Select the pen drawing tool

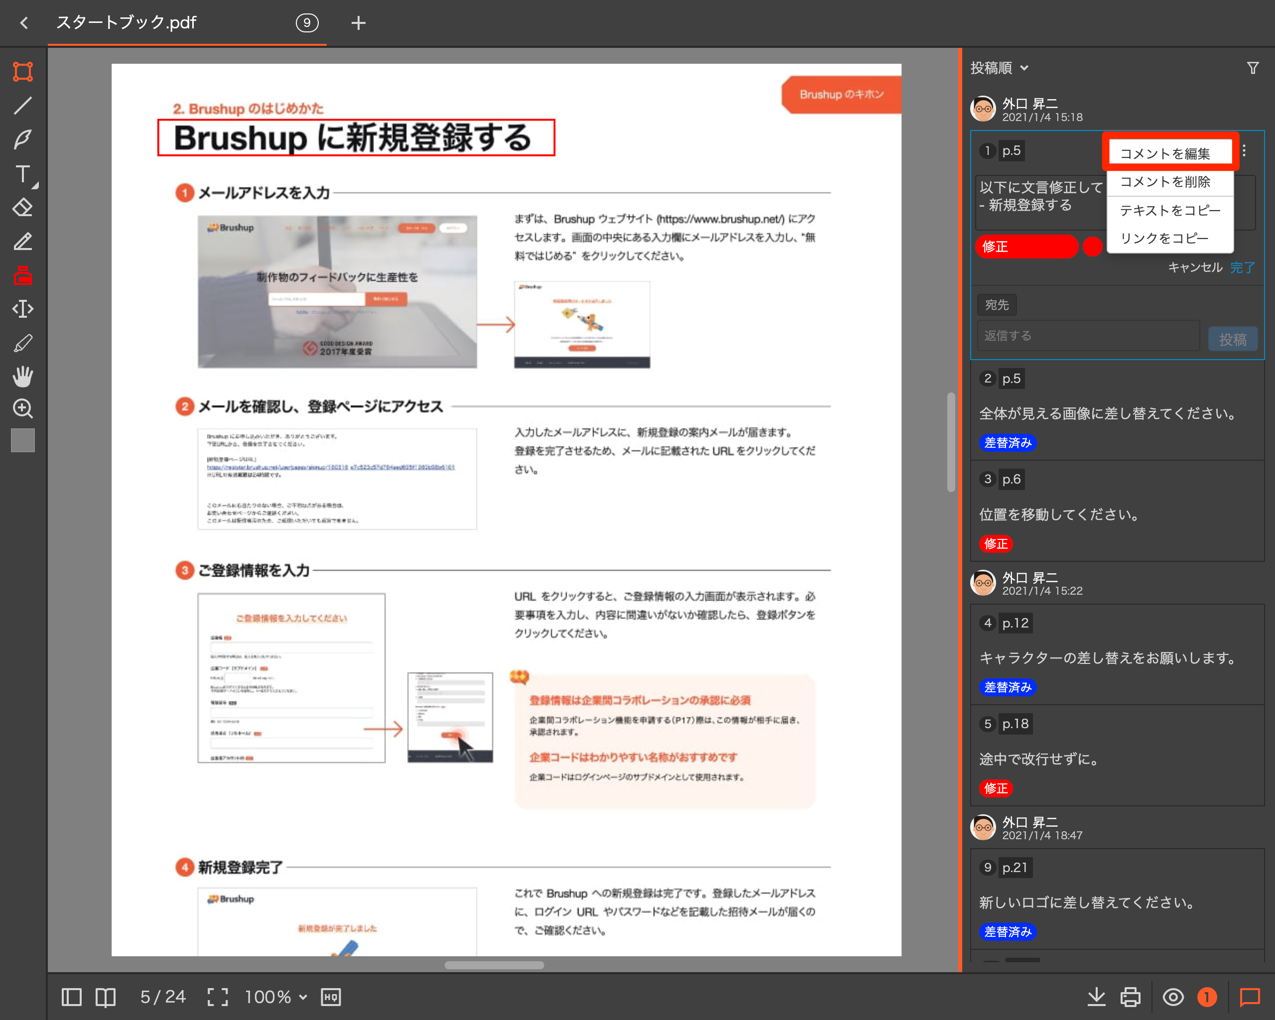(22, 139)
